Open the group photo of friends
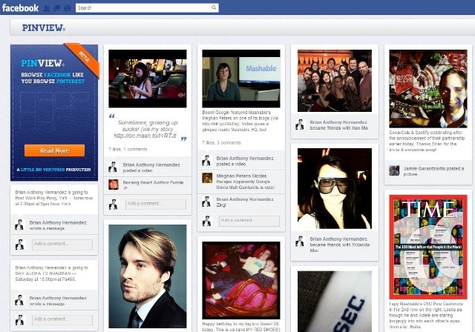The height and width of the screenshot is (332, 475). coord(334,80)
